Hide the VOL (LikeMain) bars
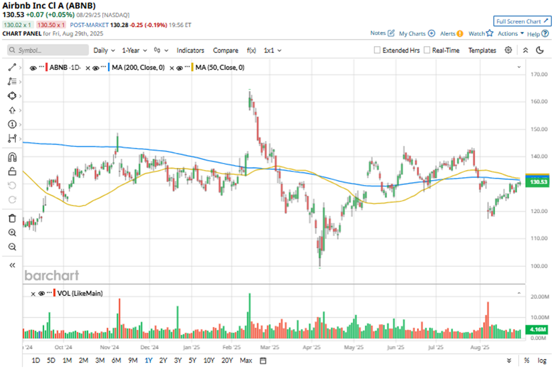Viewport: 556px width, 372px height. click(41, 294)
